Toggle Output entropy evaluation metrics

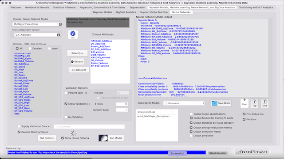point(191,128)
